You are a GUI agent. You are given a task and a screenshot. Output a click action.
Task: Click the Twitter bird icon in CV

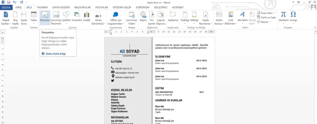pos(113,81)
